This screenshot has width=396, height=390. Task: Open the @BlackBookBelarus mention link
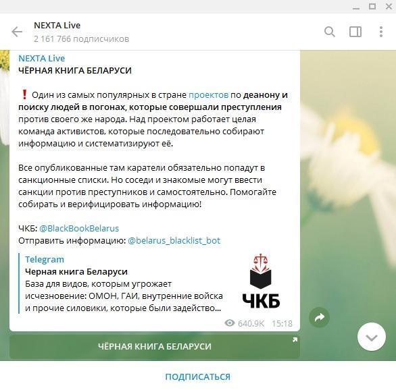pyautogui.click(x=79, y=229)
